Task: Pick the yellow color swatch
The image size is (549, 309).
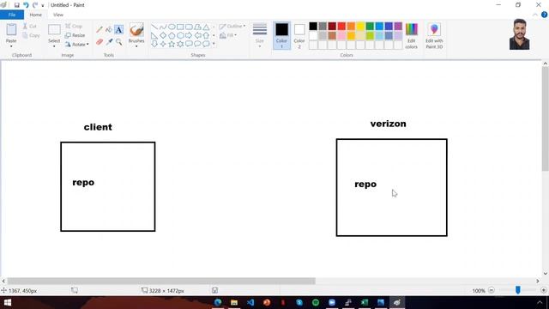Action: [x=360, y=27]
